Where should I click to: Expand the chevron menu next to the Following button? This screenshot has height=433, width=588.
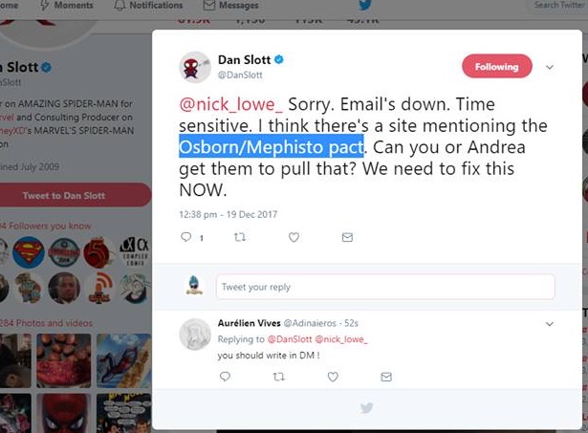tap(550, 67)
